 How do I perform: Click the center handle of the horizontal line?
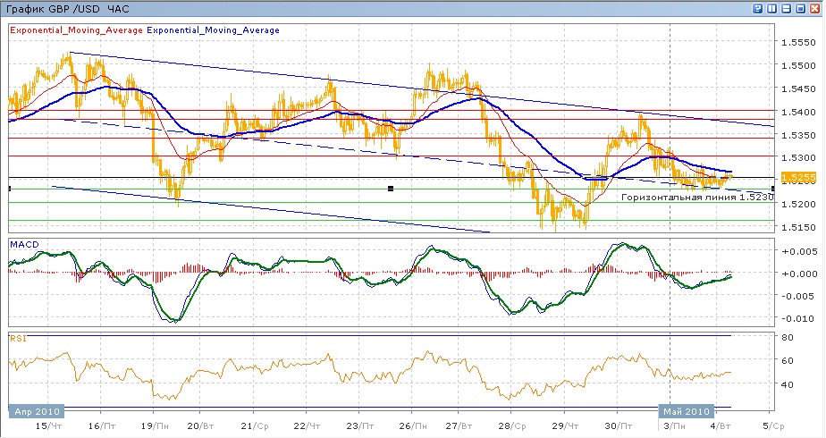pos(391,188)
